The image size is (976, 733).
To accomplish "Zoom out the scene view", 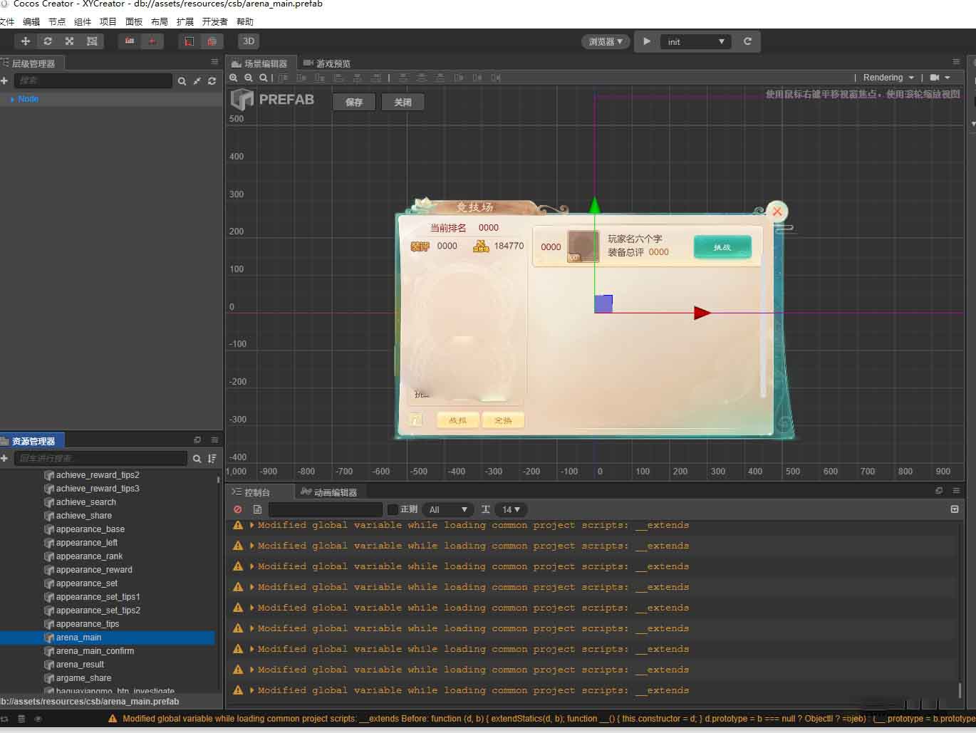I will (x=249, y=78).
